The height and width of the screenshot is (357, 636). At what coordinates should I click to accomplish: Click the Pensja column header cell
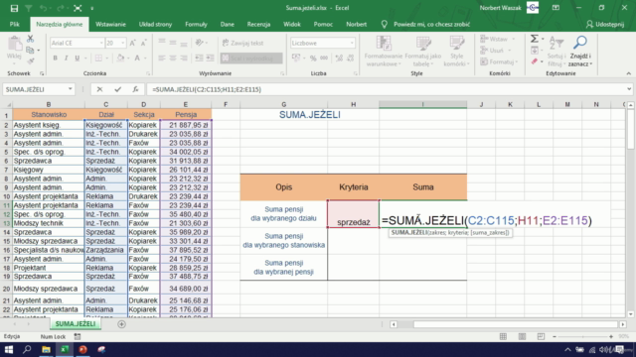click(x=186, y=115)
